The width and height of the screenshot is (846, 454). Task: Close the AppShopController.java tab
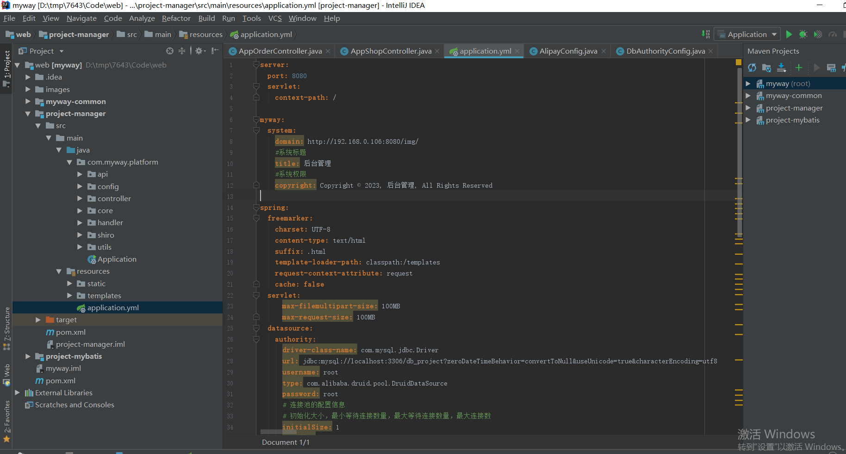pos(437,51)
